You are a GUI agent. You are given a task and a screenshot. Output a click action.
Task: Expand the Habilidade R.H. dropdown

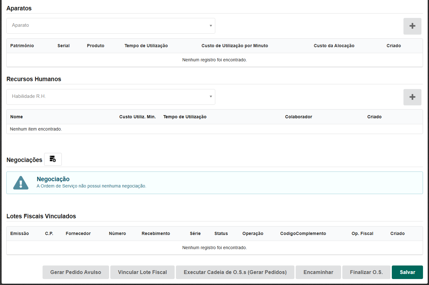click(111, 97)
